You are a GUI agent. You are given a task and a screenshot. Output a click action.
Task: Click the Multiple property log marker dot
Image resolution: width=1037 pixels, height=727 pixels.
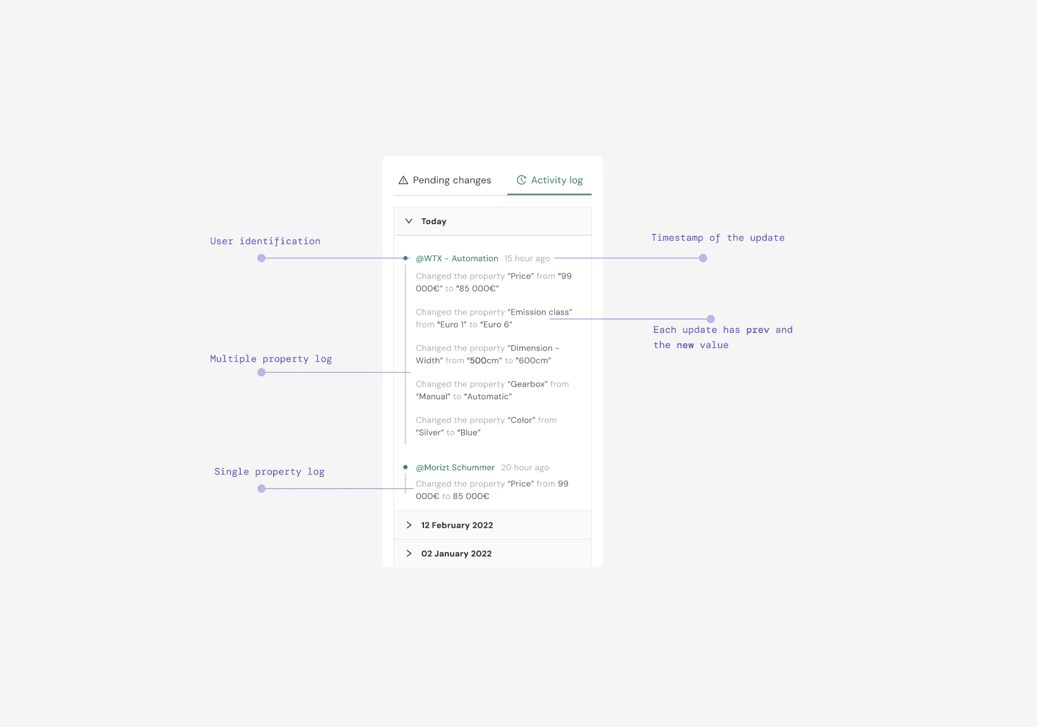pos(262,372)
